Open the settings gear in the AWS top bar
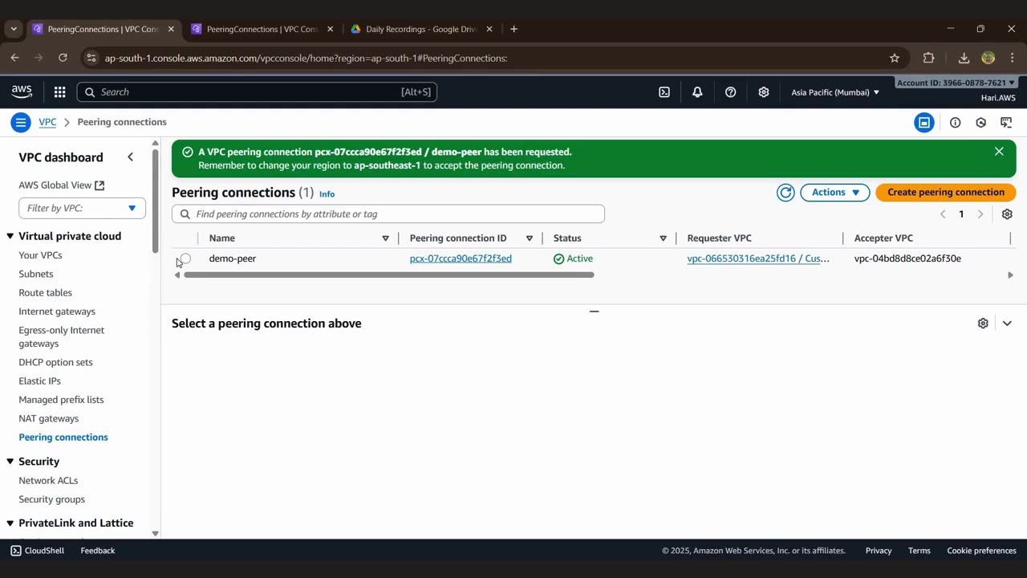 coord(764,92)
